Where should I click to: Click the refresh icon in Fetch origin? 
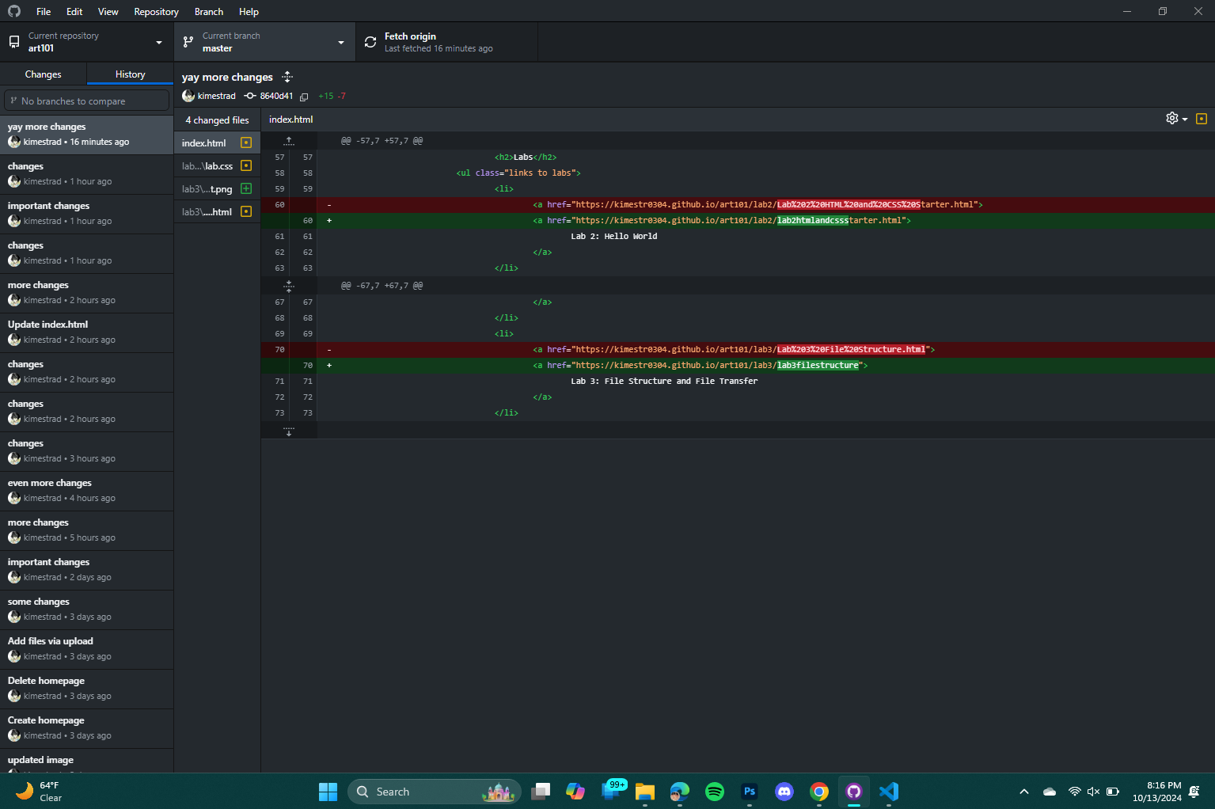point(370,41)
